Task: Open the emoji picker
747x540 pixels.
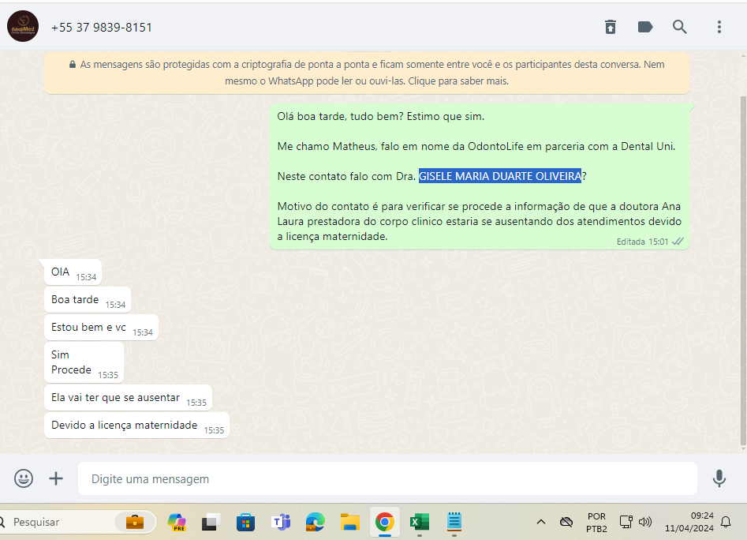Action: (24, 478)
